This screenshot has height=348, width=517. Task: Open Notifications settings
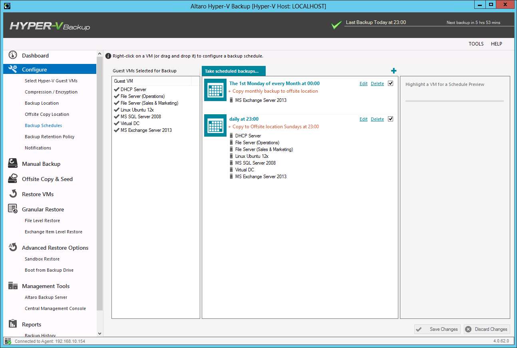click(x=38, y=148)
